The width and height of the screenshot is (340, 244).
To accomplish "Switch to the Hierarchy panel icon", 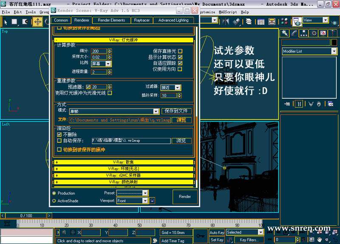I will (x=304, y=33).
